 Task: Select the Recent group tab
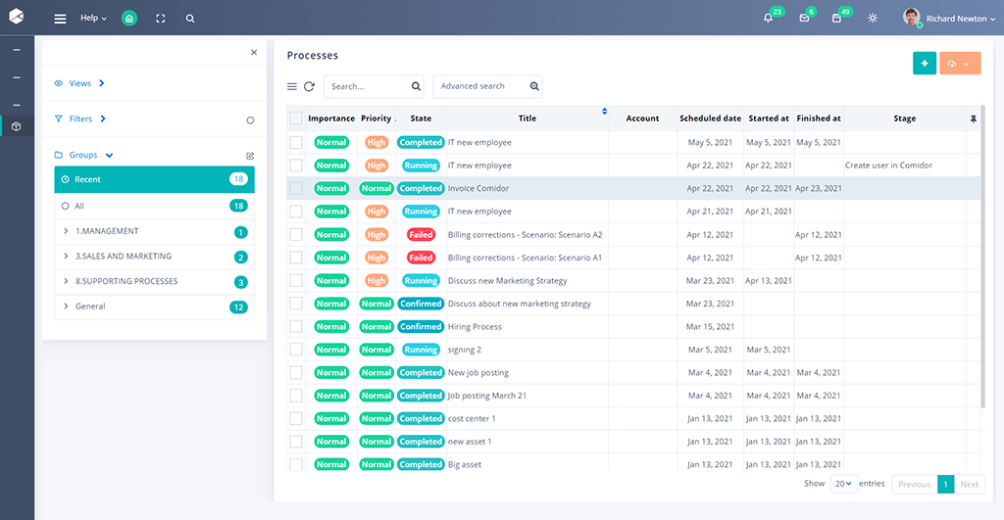154,179
